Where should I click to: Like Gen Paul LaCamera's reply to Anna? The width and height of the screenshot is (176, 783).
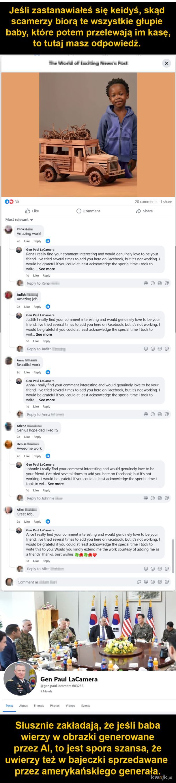(36, 407)
